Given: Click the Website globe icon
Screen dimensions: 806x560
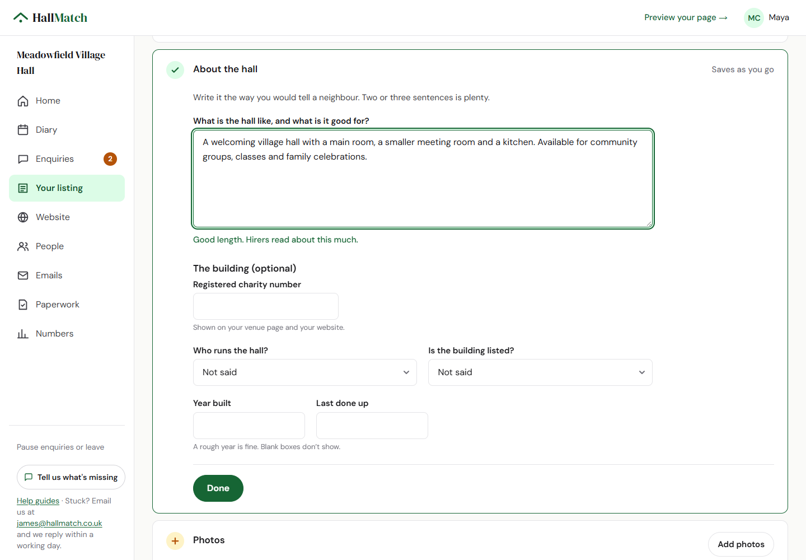Looking at the screenshot, I should pyautogui.click(x=23, y=217).
